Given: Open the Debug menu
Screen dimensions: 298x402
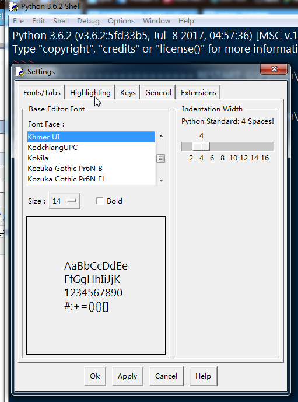Looking at the screenshot, I should [x=88, y=21].
